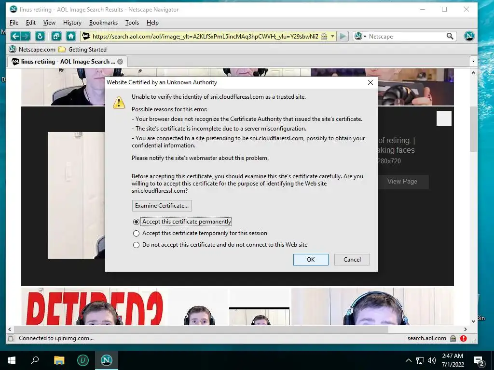Select Accept this certificate permanently
The image size is (494, 370).
coord(136,222)
